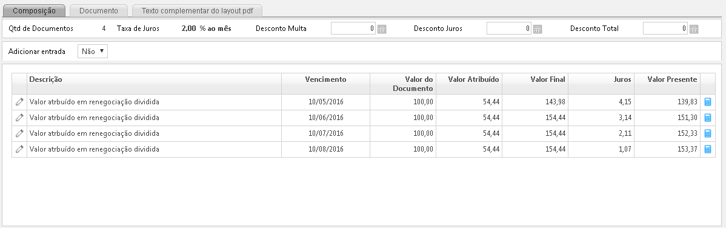
Task: Open blue calculator icon on 152,33 row
Action: 707,133
